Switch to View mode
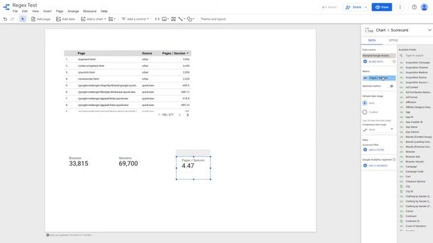 click(x=382, y=7)
